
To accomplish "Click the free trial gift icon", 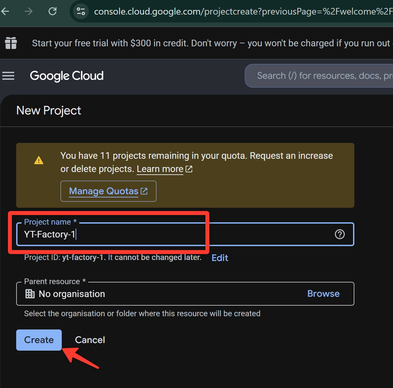I will [x=11, y=43].
